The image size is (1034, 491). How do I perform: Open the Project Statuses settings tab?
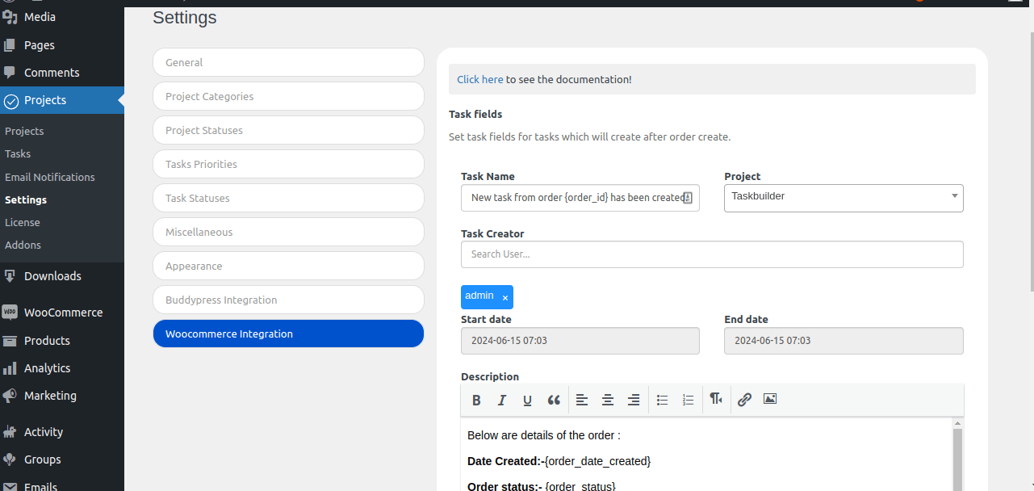(288, 130)
